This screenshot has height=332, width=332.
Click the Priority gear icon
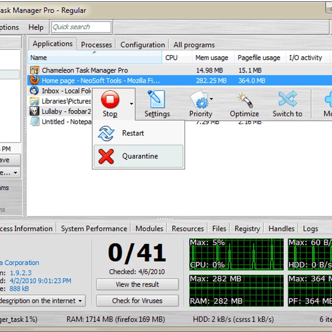pyautogui.click(x=201, y=100)
